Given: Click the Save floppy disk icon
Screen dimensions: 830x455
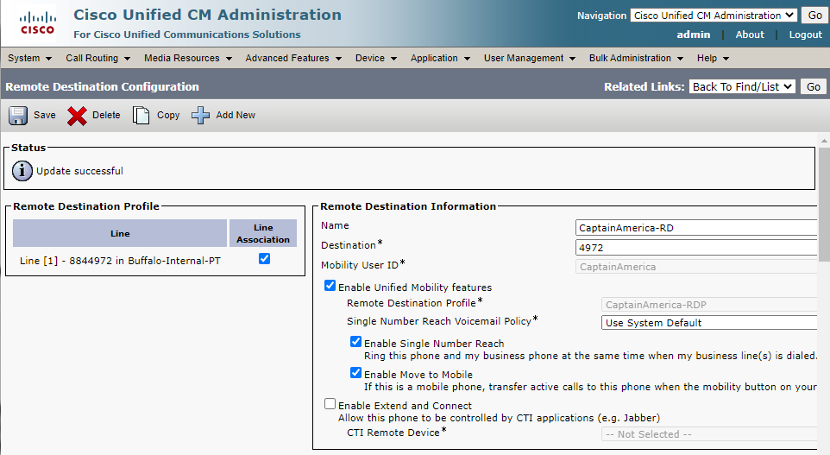Looking at the screenshot, I should (x=18, y=116).
